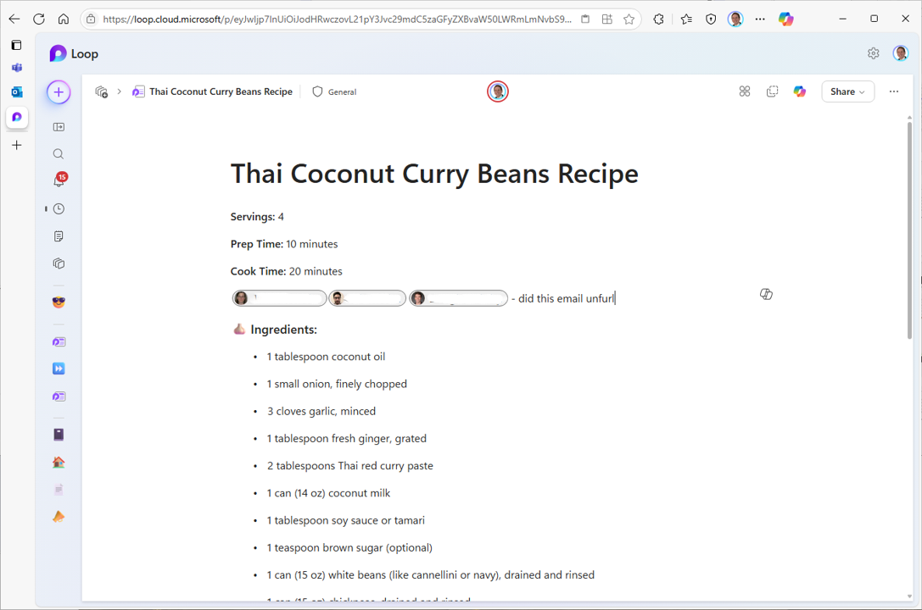Add a new app to browser sidebar

16,145
